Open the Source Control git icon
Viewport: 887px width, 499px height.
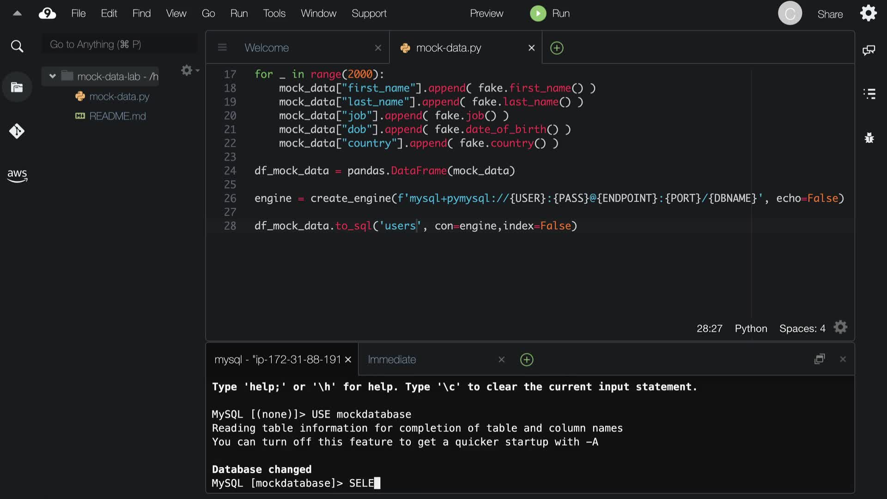click(x=17, y=131)
